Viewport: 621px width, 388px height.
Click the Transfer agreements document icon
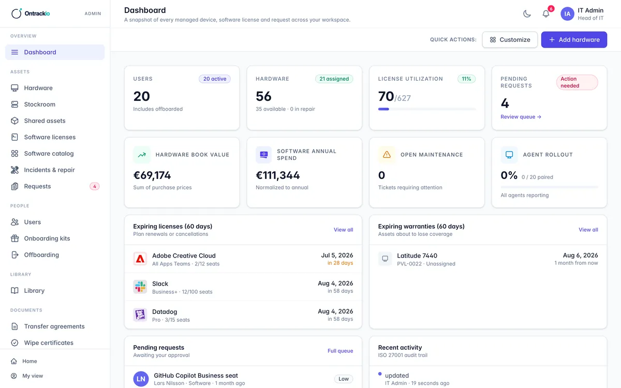(x=14, y=326)
